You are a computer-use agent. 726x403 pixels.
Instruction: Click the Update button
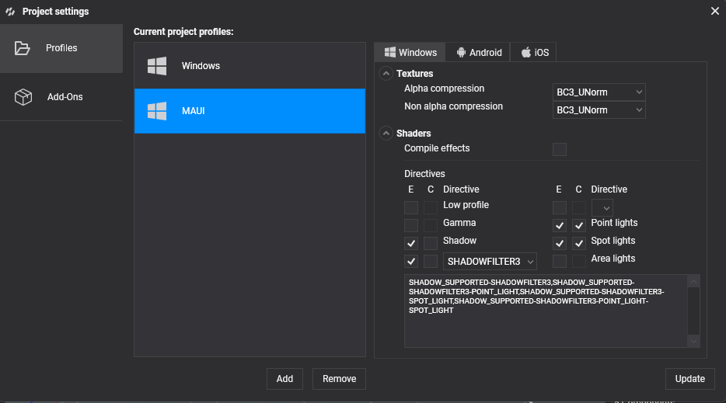point(690,379)
